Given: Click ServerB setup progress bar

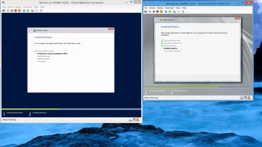Looking at the screenshot, I should tap(198, 87).
